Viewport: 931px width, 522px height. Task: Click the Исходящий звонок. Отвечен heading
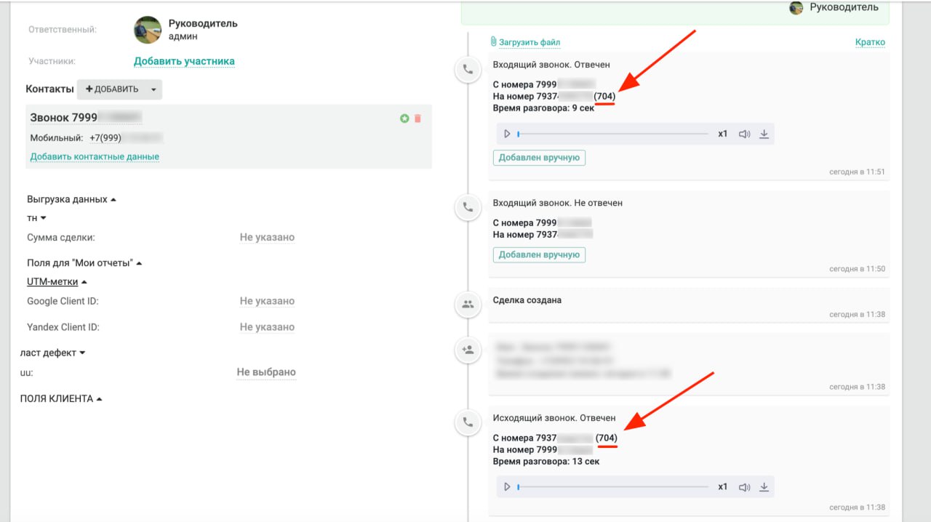tap(554, 418)
